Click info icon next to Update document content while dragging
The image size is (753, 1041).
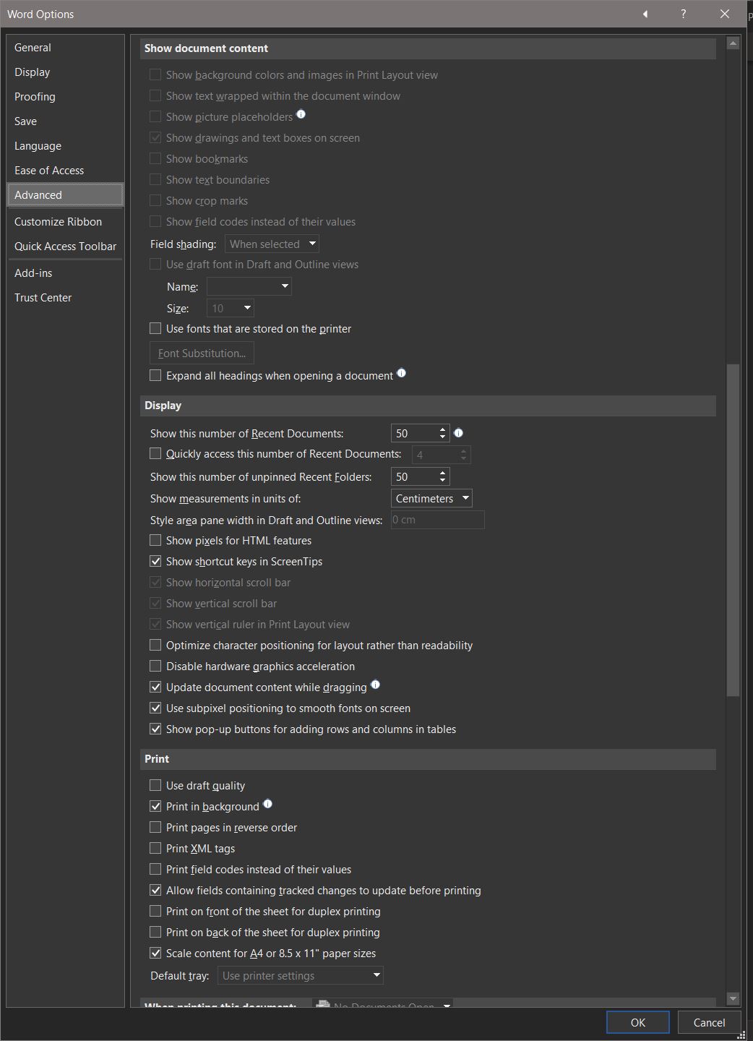(x=375, y=685)
